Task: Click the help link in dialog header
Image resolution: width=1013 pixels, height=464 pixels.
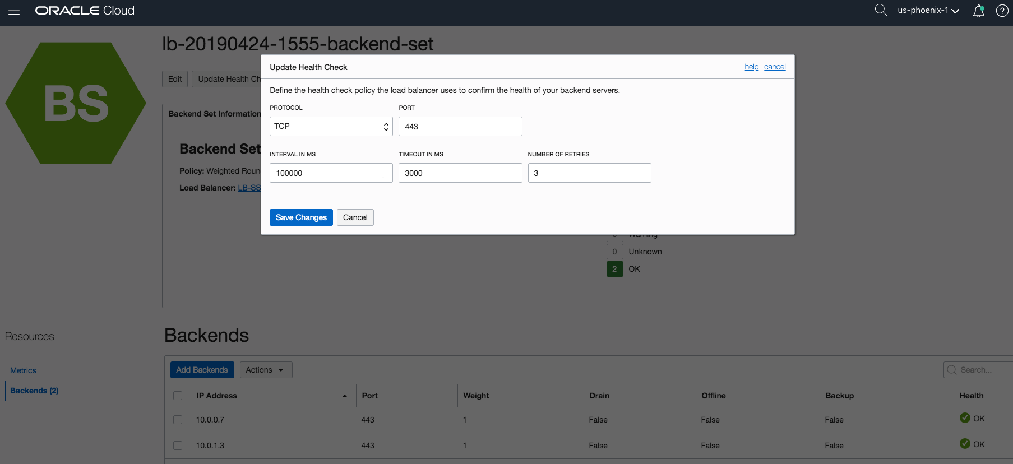Action: coord(751,67)
